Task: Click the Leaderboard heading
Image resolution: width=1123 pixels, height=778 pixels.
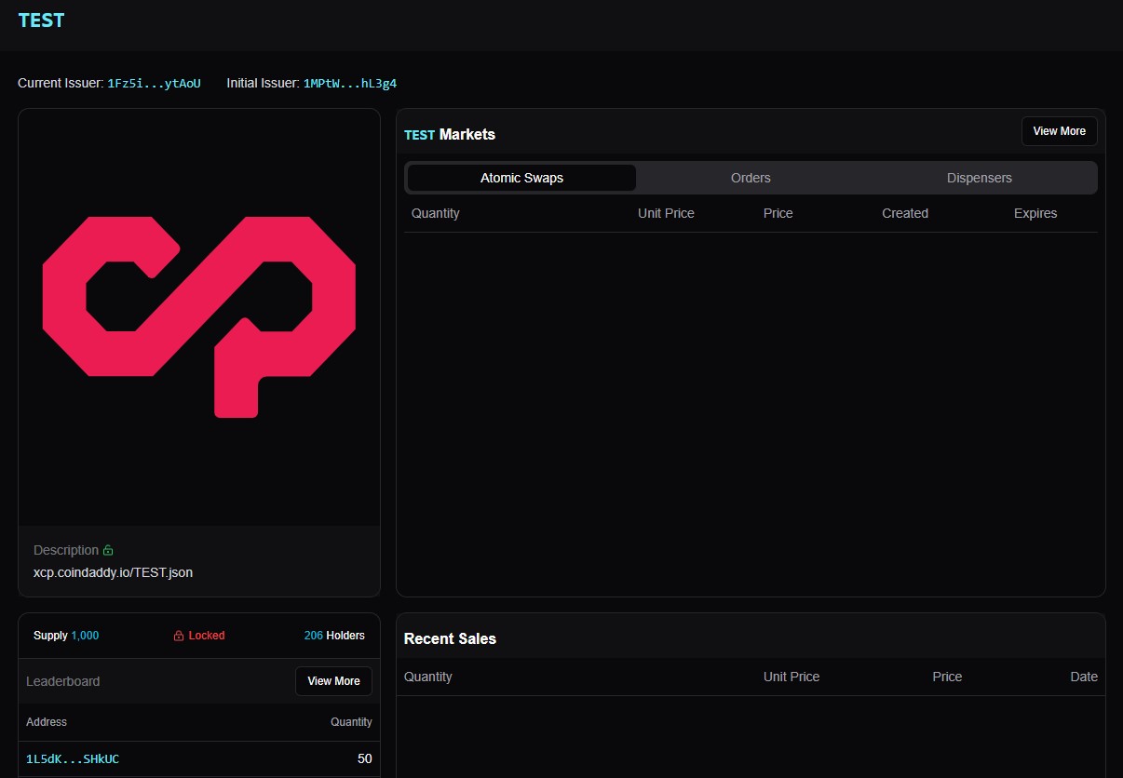Action: pyautogui.click(x=62, y=681)
